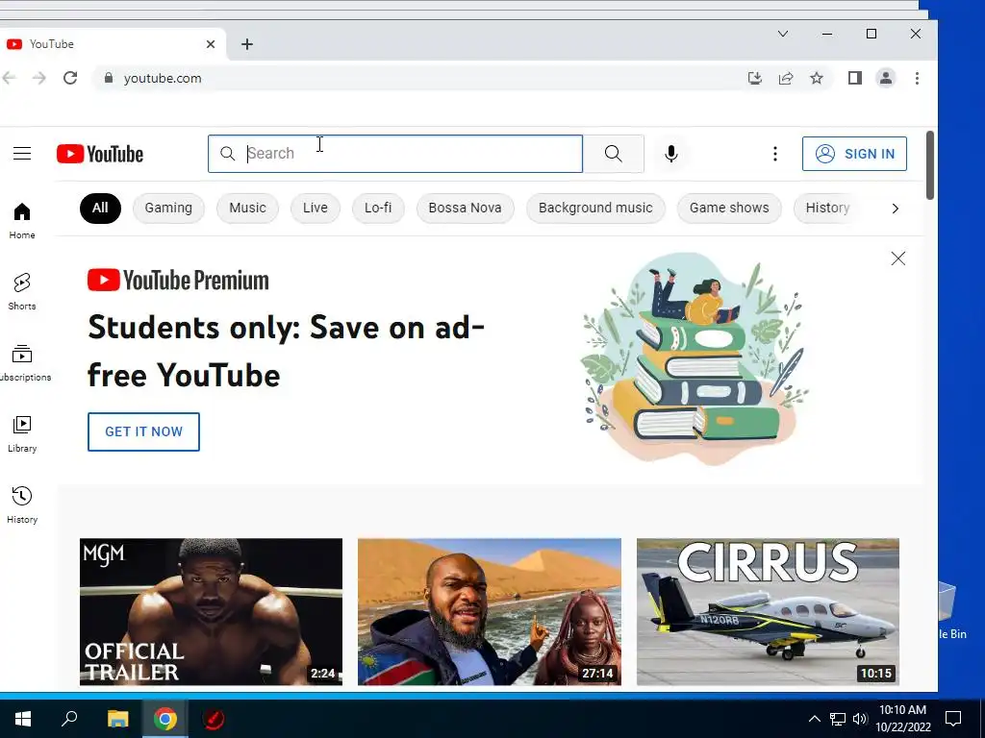Open a new browser tab

coord(247,44)
